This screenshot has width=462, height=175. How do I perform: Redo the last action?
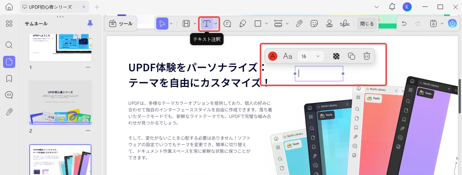click(x=418, y=24)
